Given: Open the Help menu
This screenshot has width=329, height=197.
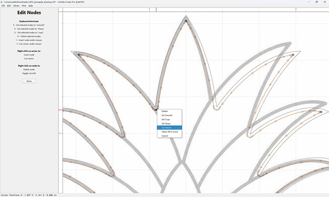Looking at the screenshot, I should coord(31,6).
